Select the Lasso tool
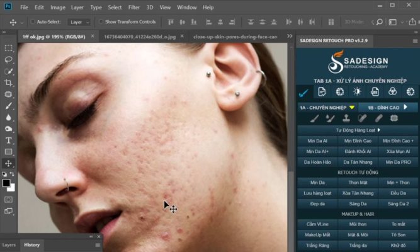 coord(8,60)
